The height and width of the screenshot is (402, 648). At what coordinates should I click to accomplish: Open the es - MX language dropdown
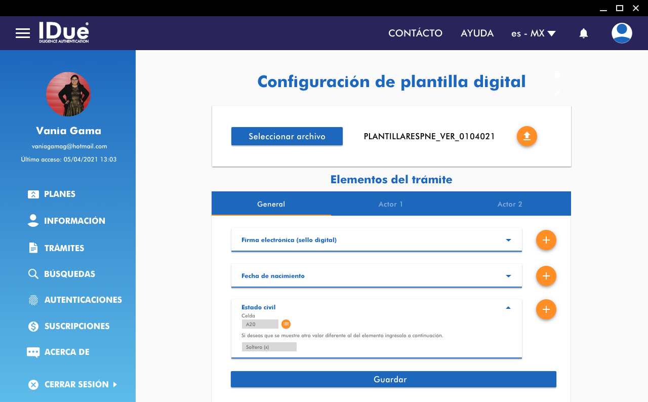(x=533, y=33)
